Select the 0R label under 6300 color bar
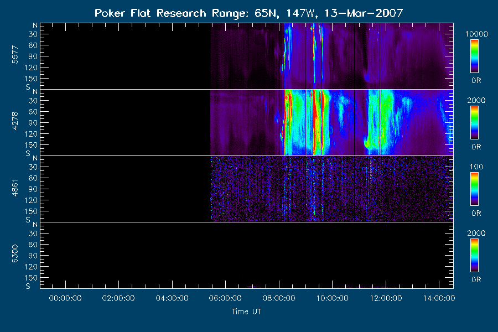Image resolution: width=498 pixels, height=332 pixels. pyautogui.click(x=476, y=280)
